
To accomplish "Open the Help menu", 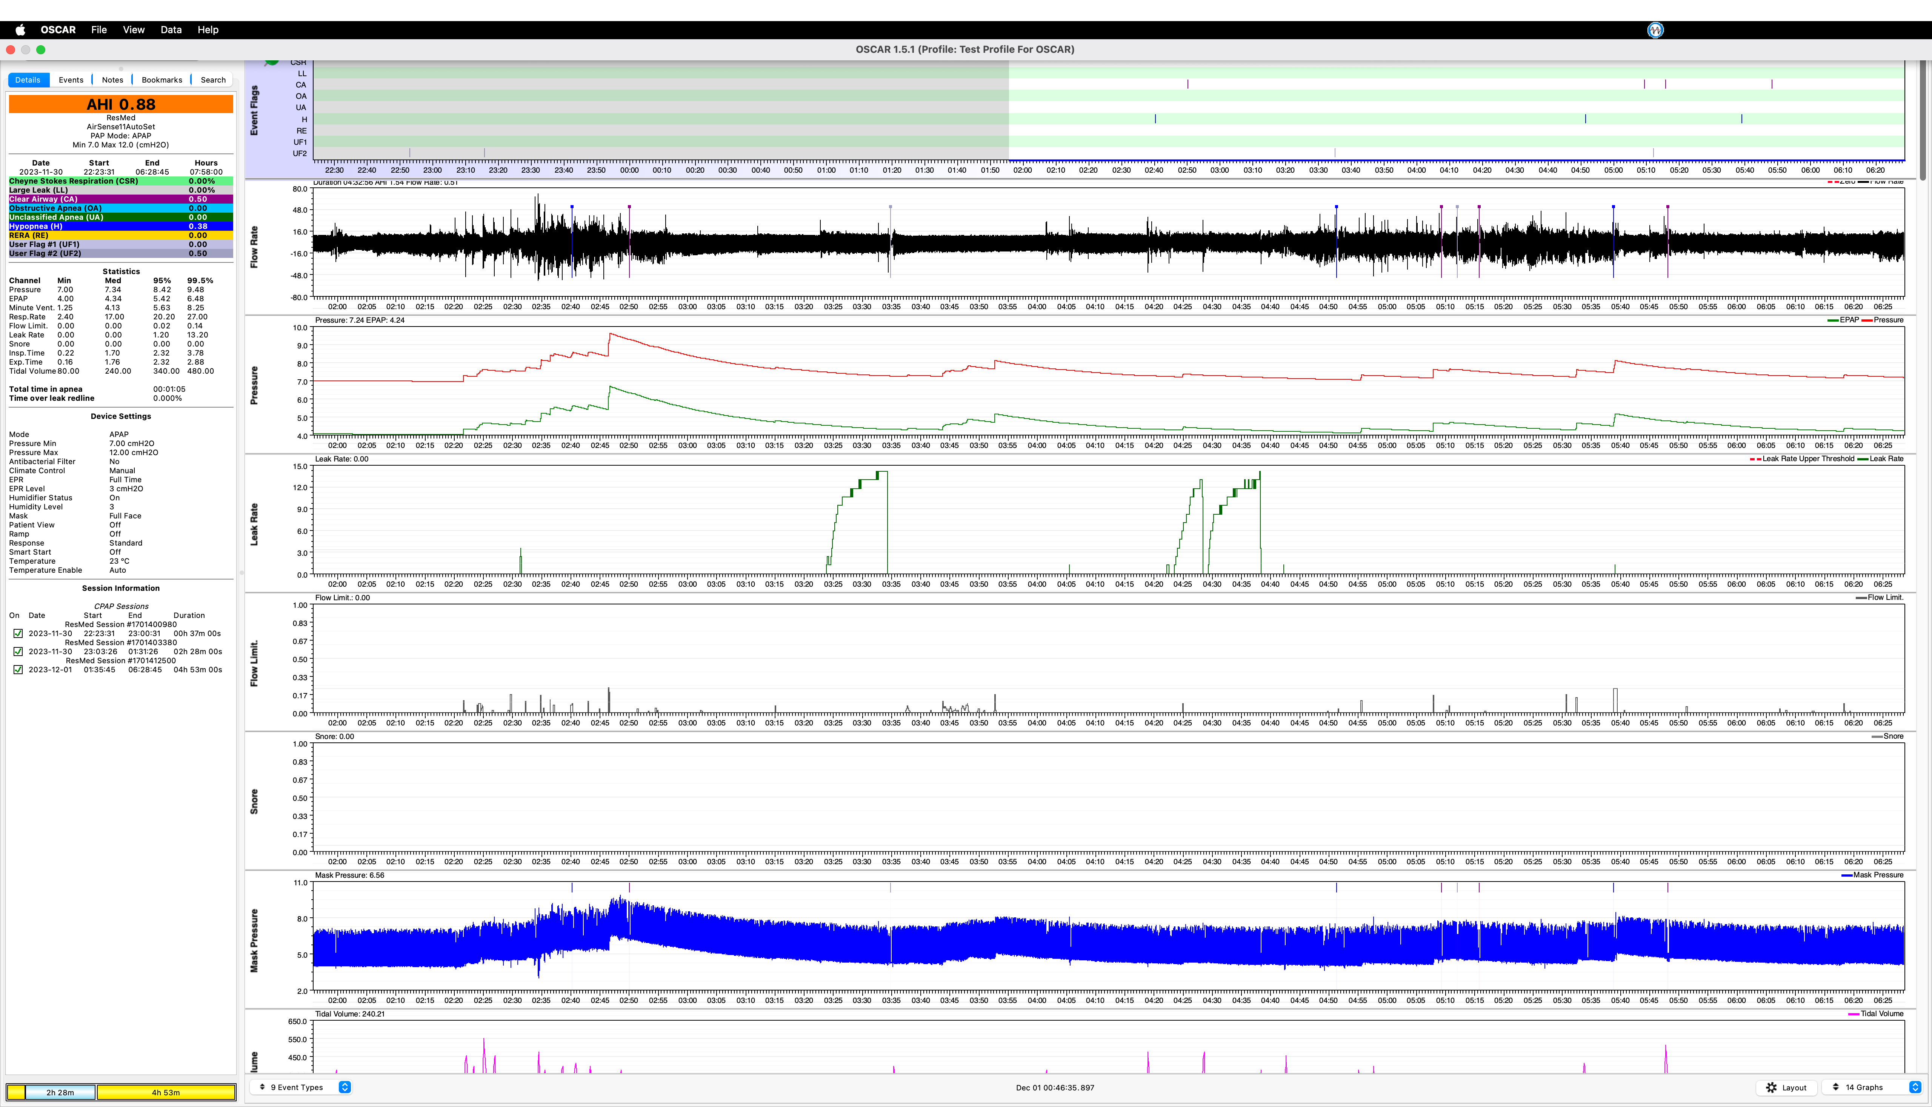I will 208,30.
